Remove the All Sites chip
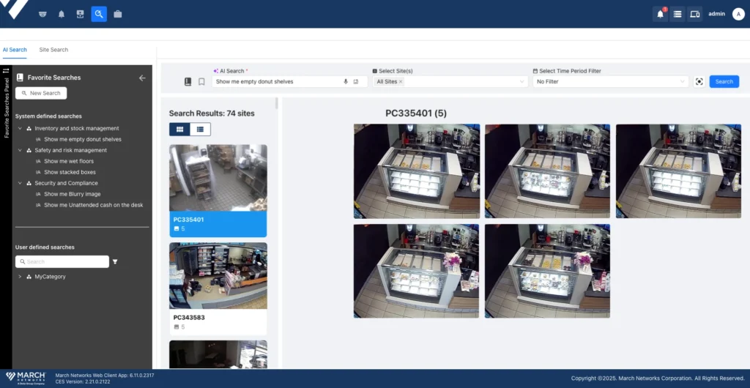 pyautogui.click(x=401, y=82)
